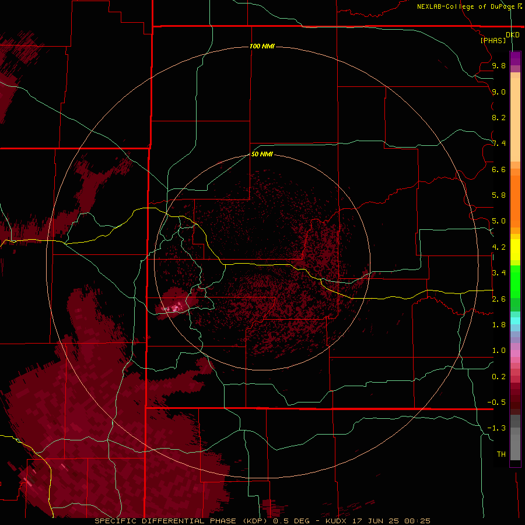Click the 2.6 value on color scale
The height and width of the screenshot is (525, 525).
tap(499, 299)
